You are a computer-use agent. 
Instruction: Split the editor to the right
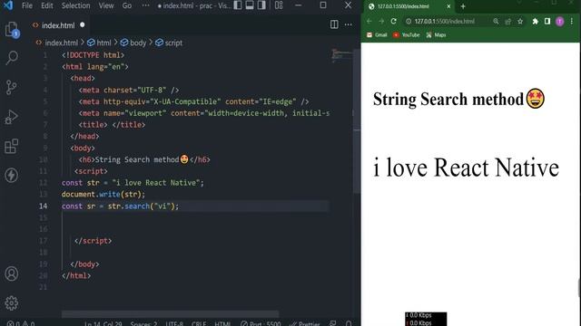click(x=334, y=24)
